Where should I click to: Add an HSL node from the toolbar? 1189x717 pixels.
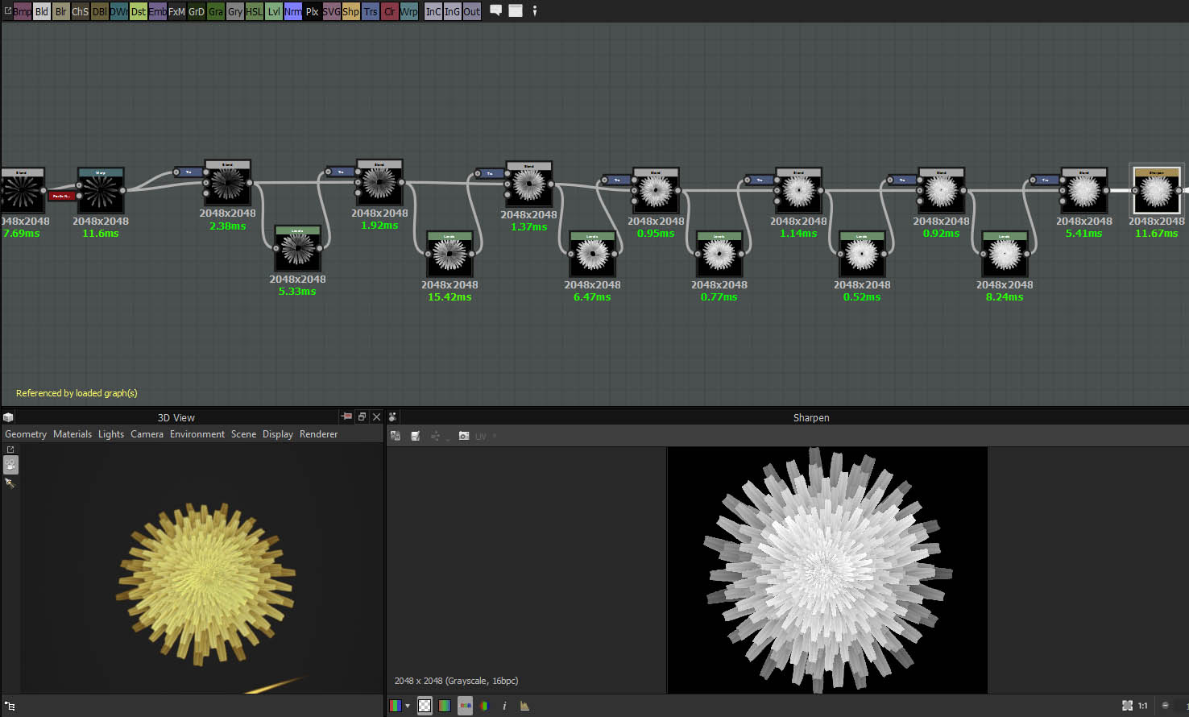pyautogui.click(x=254, y=11)
